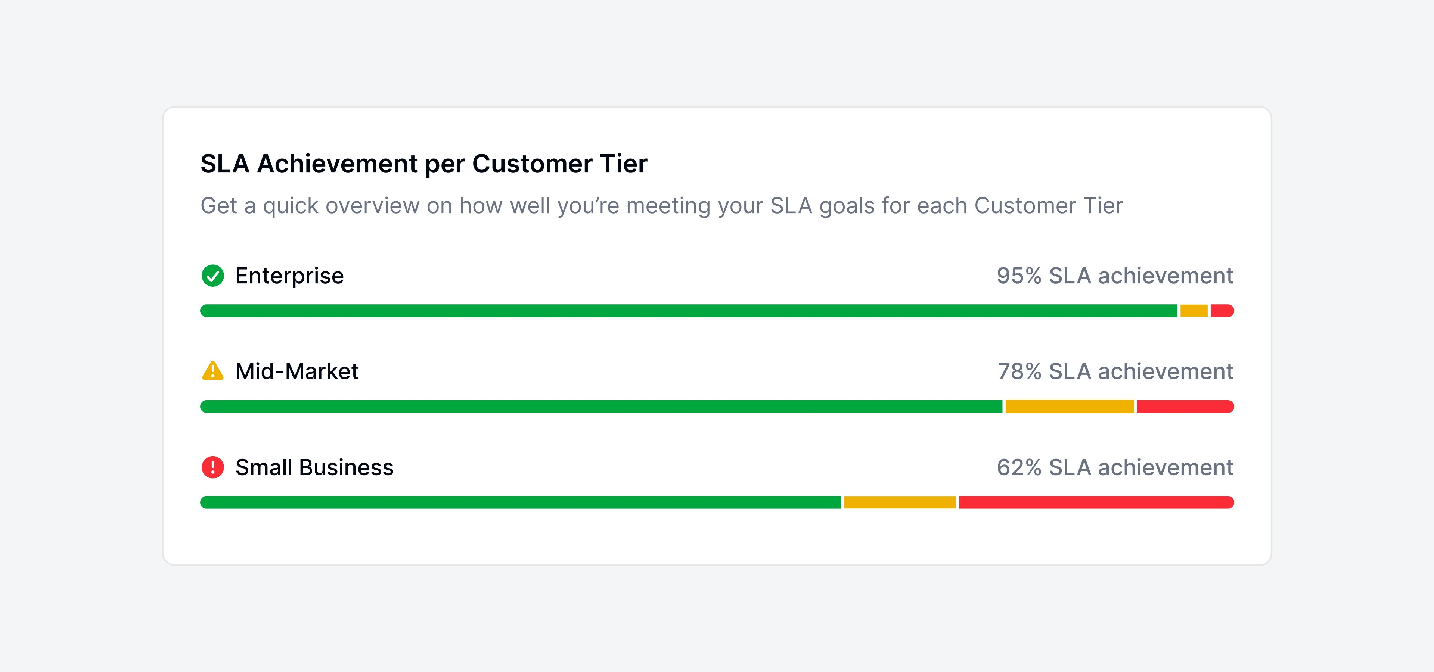The width and height of the screenshot is (1434, 672).
Task: Click the yellow segment of Small Business bar
Action: click(900, 503)
